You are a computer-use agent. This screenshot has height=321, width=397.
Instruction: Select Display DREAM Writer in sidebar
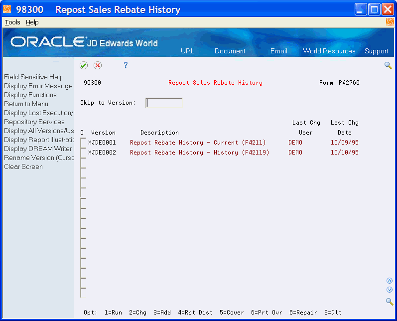point(39,149)
